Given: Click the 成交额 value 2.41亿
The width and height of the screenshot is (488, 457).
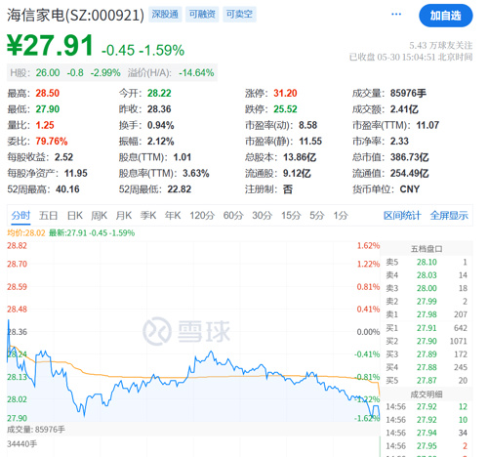Looking at the screenshot, I should [x=404, y=109].
